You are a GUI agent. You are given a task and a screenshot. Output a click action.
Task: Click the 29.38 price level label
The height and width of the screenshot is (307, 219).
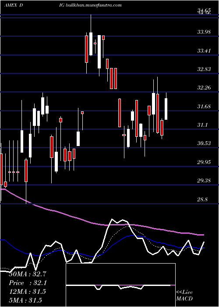pos(204,180)
